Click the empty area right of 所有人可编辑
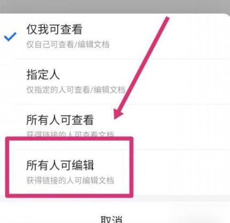Image resolution: width=230 pixels, height=223 pixels. coord(181,172)
